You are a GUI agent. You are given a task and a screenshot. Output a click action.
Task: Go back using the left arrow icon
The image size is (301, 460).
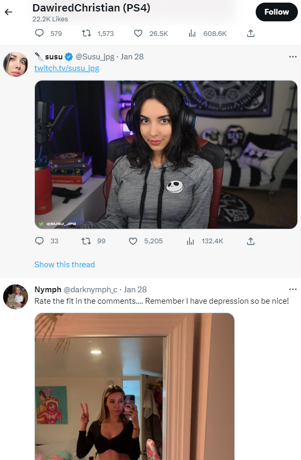[x=8, y=12]
